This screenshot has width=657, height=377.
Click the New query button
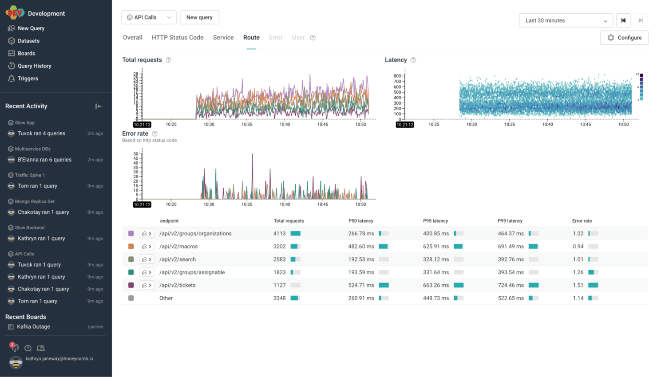click(x=199, y=17)
